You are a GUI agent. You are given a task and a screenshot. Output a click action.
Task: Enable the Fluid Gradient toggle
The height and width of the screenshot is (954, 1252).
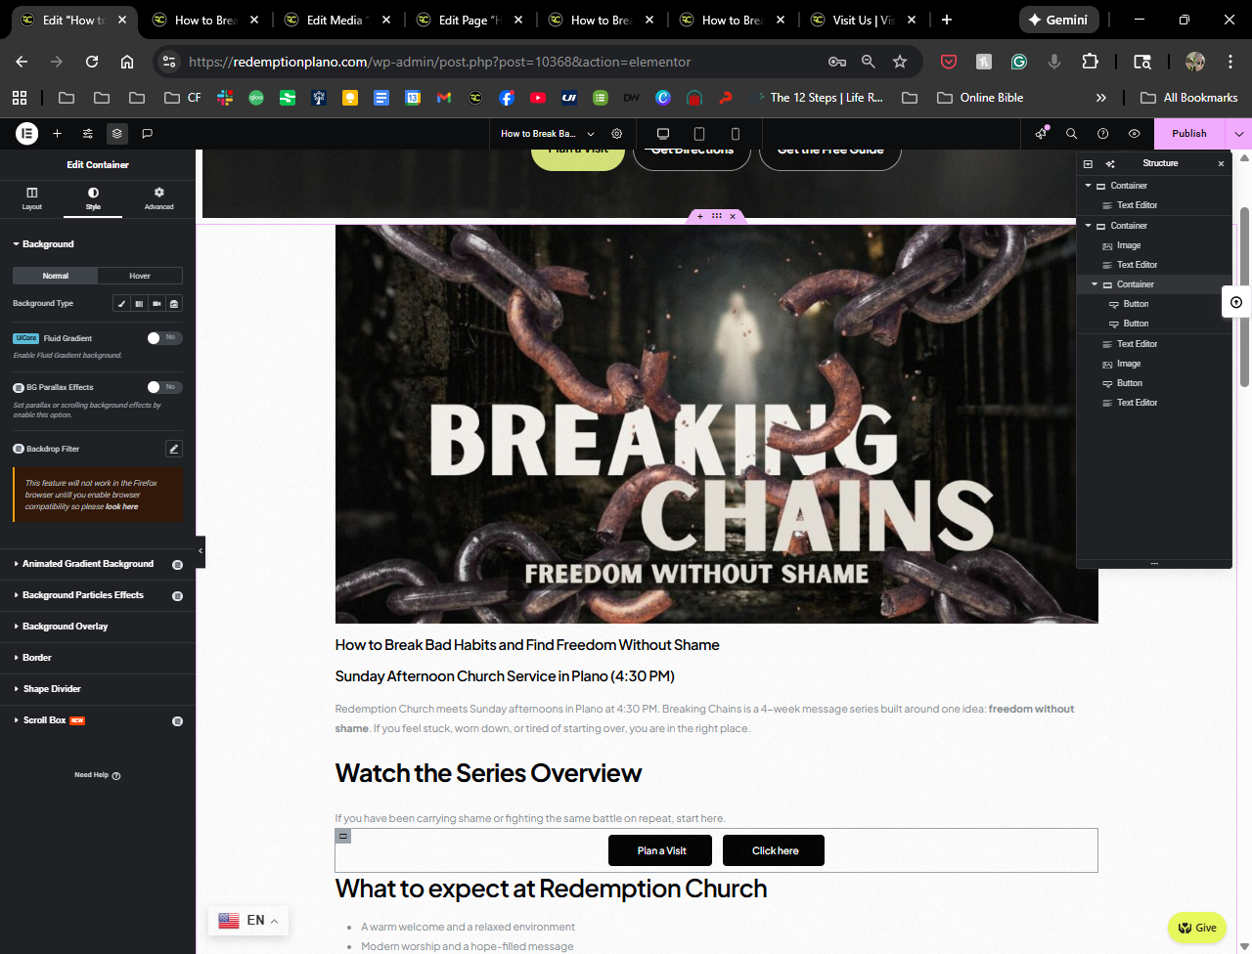pos(164,338)
